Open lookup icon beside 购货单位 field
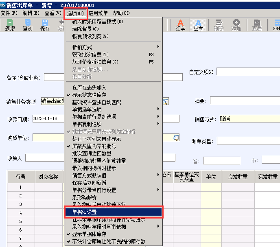 (175, 138)
